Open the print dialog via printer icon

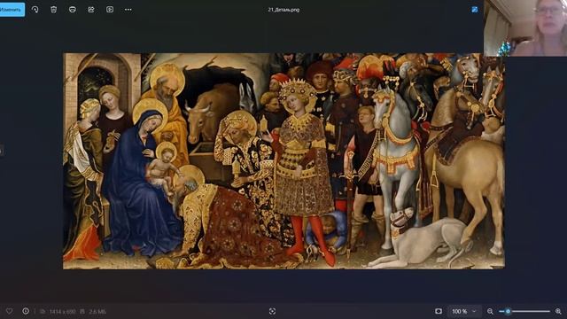[73, 10]
